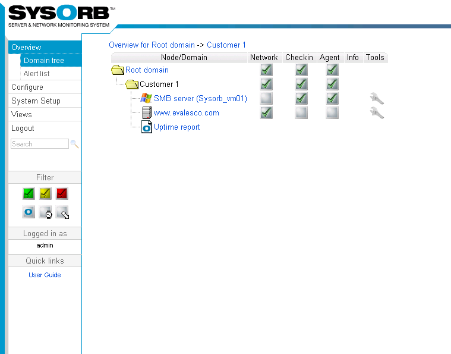Click Root domain Agent status check
451x354 pixels.
pos(332,70)
